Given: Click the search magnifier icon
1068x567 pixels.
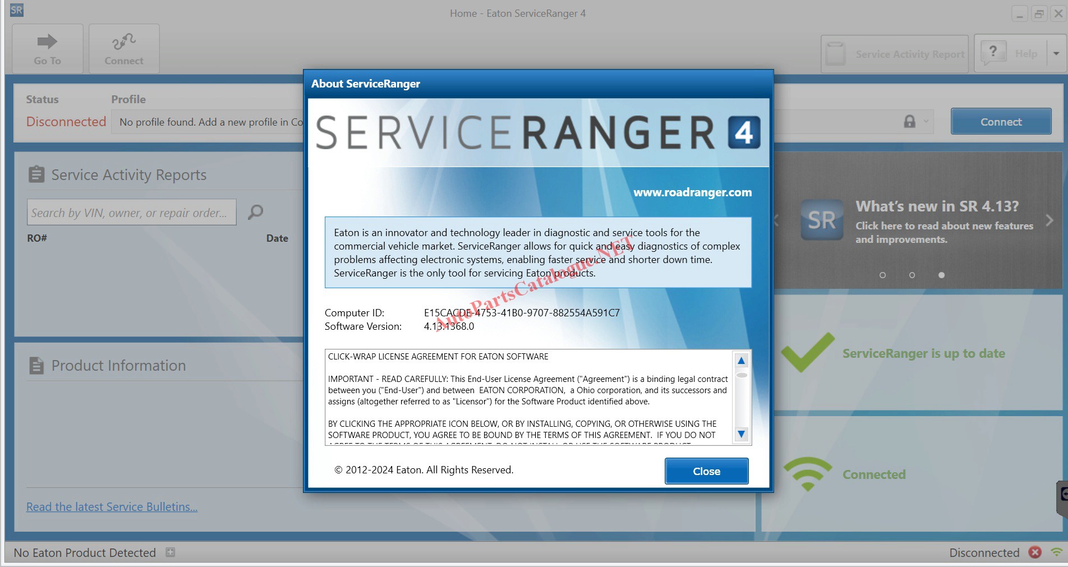Looking at the screenshot, I should [256, 212].
